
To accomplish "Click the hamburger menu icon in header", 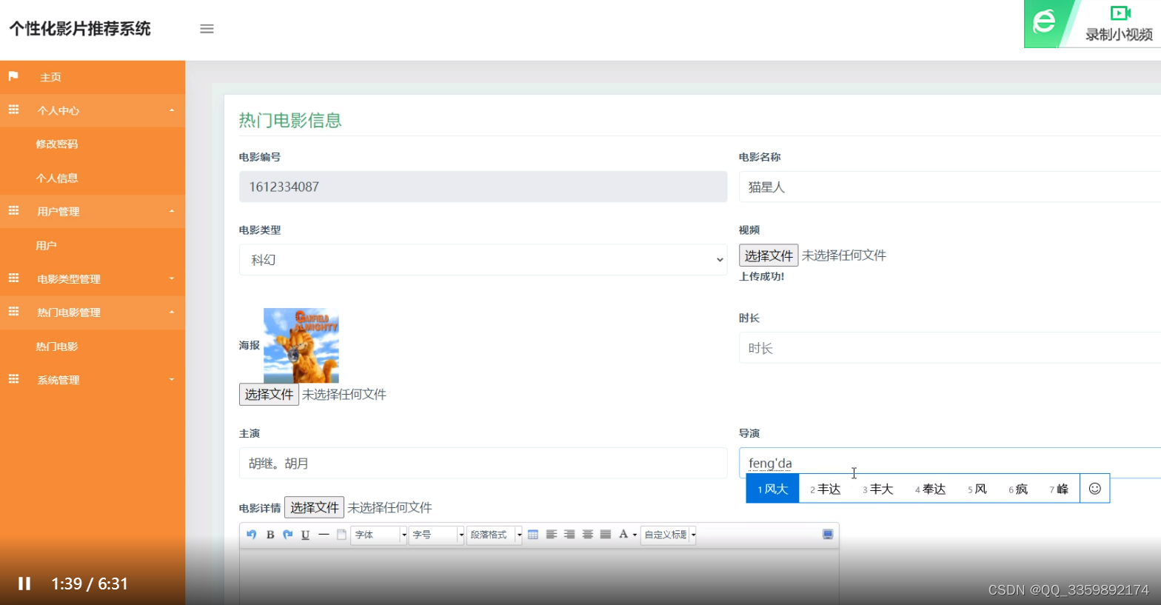I will click(x=207, y=29).
